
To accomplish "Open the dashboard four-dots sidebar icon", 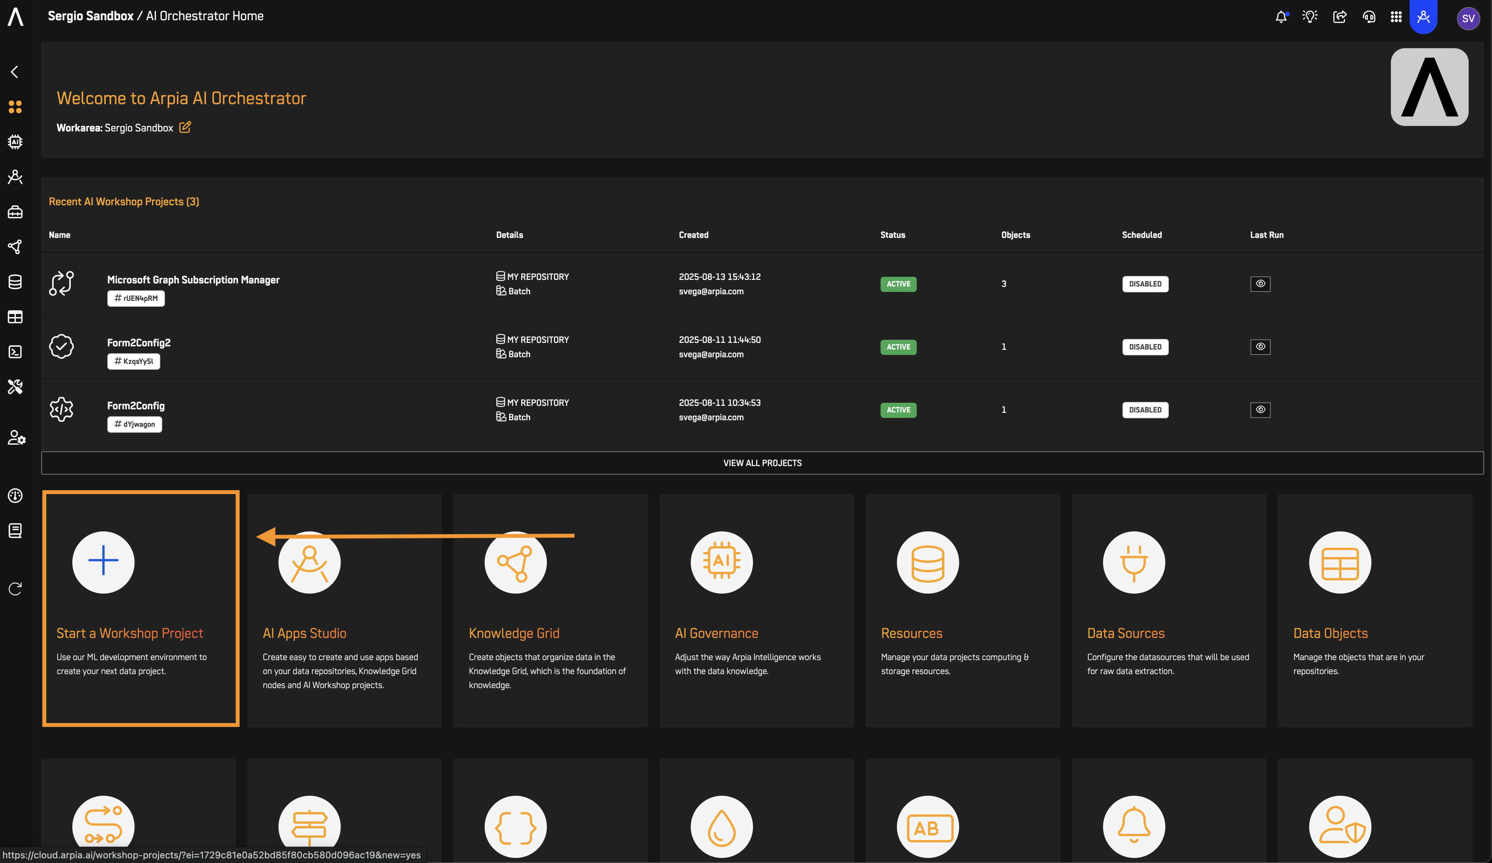I will (16, 107).
